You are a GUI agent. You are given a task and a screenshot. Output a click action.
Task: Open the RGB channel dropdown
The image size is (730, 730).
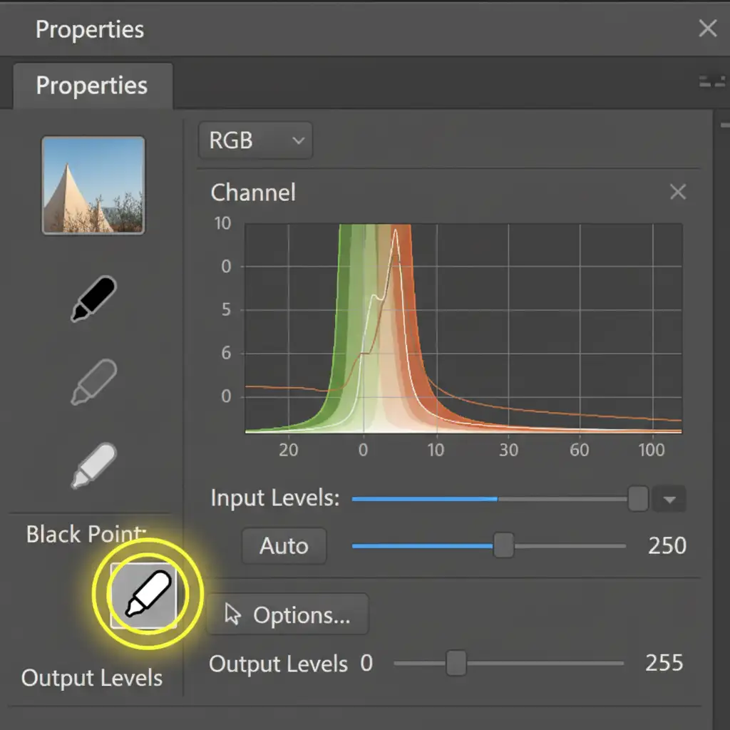(x=255, y=140)
